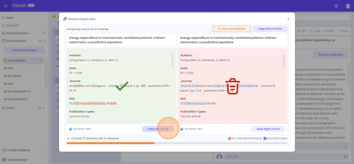Viewport: 354px width, 164px height.
Task: Click right article date 01-1-2019
Action: (187, 73)
